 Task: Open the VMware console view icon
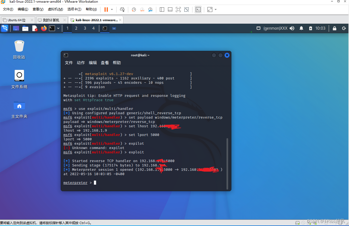pyautogui.click(x=198, y=10)
